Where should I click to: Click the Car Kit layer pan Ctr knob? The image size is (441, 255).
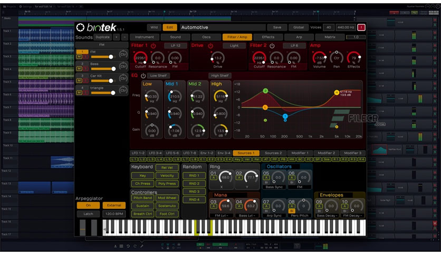click(123, 78)
